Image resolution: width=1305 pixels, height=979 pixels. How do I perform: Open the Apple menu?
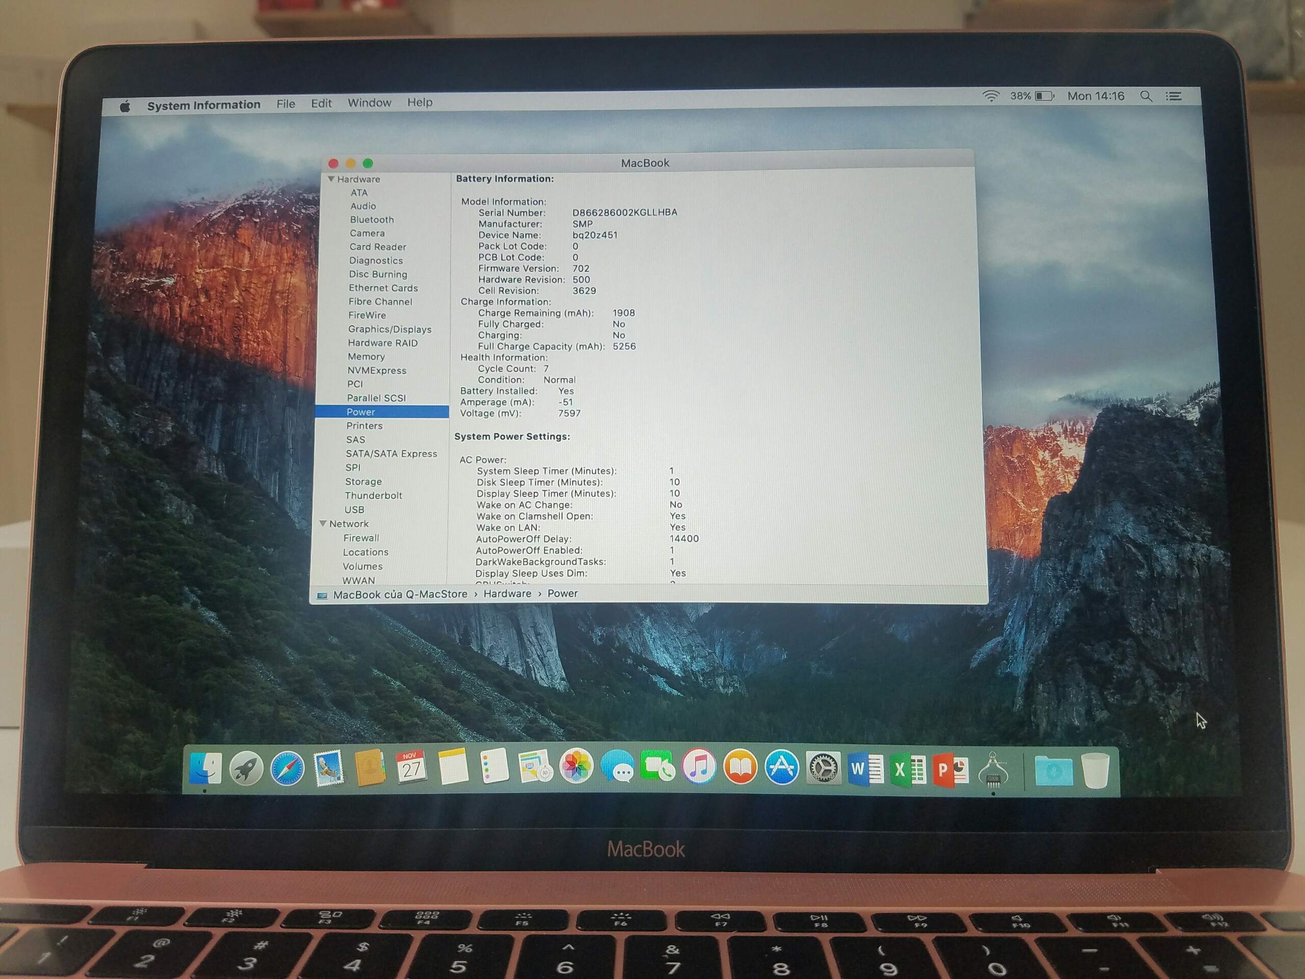(x=124, y=106)
